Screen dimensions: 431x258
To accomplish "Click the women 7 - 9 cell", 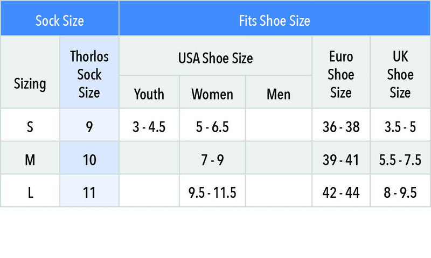I will pos(212,157).
